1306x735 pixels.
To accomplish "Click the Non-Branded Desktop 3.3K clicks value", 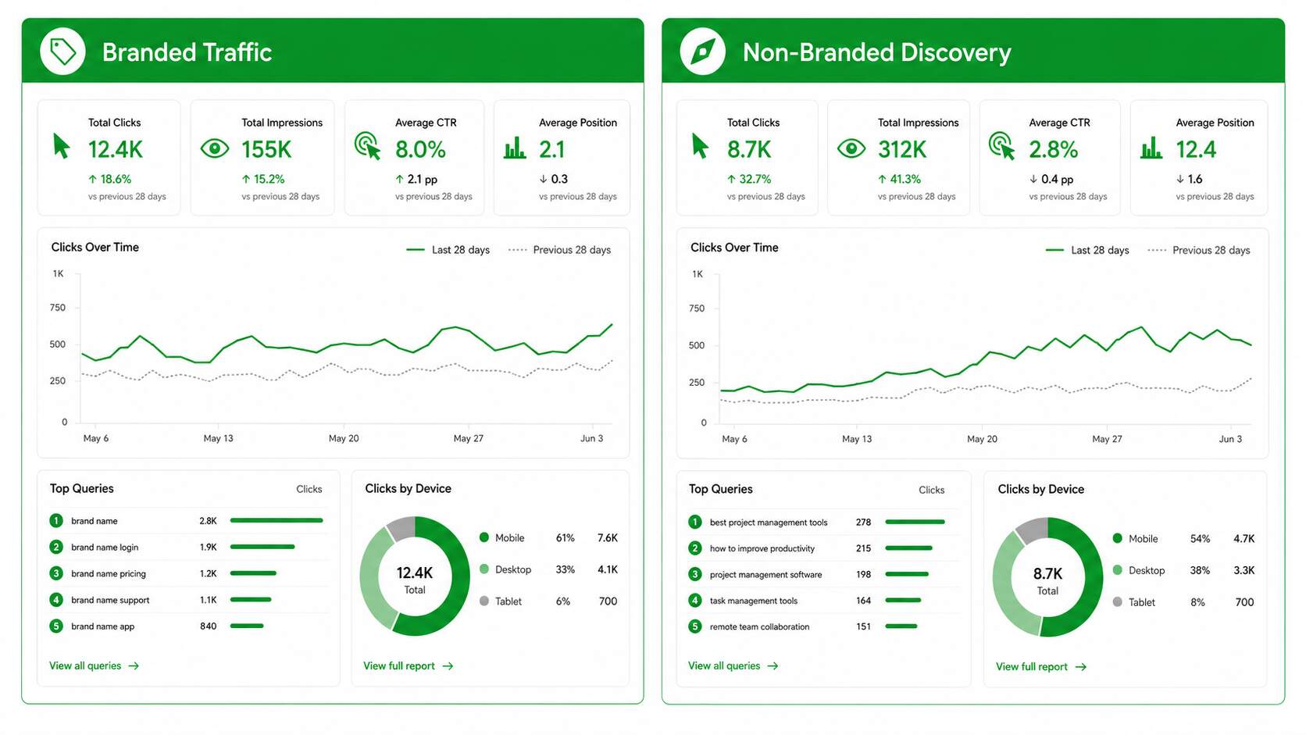I will click(x=1244, y=570).
